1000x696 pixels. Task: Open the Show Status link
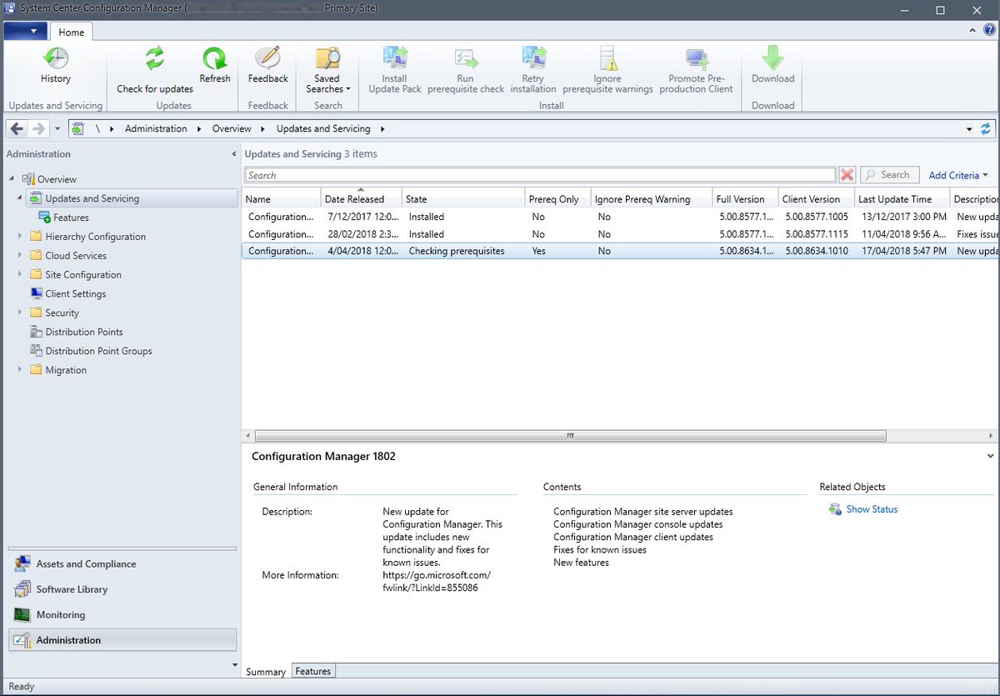pyautogui.click(x=871, y=508)
